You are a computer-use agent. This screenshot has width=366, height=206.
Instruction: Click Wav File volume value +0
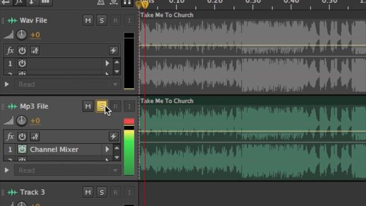tap(35, 35)
